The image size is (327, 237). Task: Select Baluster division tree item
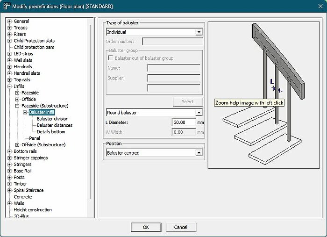[x=52, y=119]
